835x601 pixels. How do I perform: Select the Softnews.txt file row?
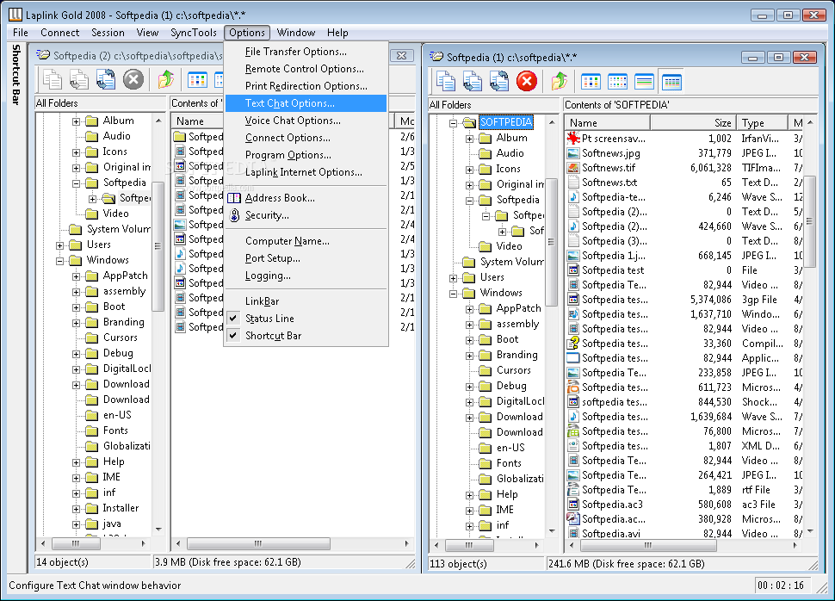(684, 183)
